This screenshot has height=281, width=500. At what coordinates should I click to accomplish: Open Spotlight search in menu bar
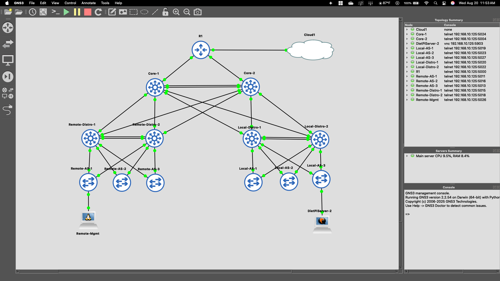point(435,3)
